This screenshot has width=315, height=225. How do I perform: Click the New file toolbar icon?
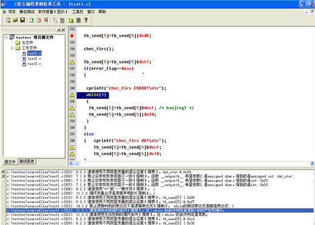click(8, 20)
